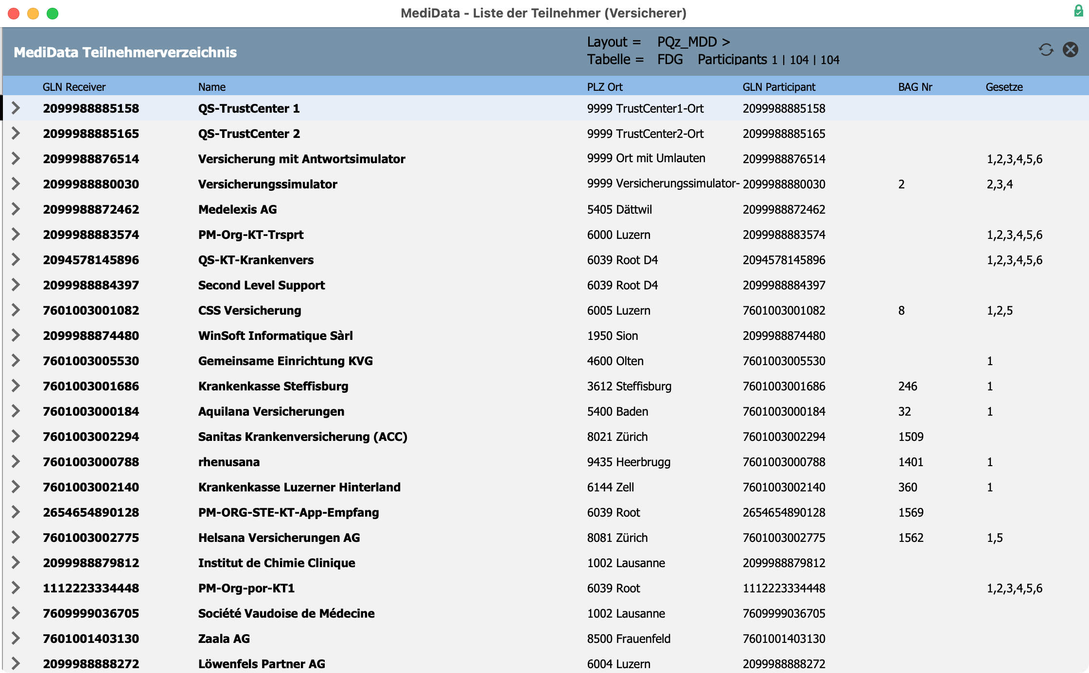The height and width of the screenshot is (673, 1089).
Task: Sort by GLN Participant column header
Action: pos(779,87)
